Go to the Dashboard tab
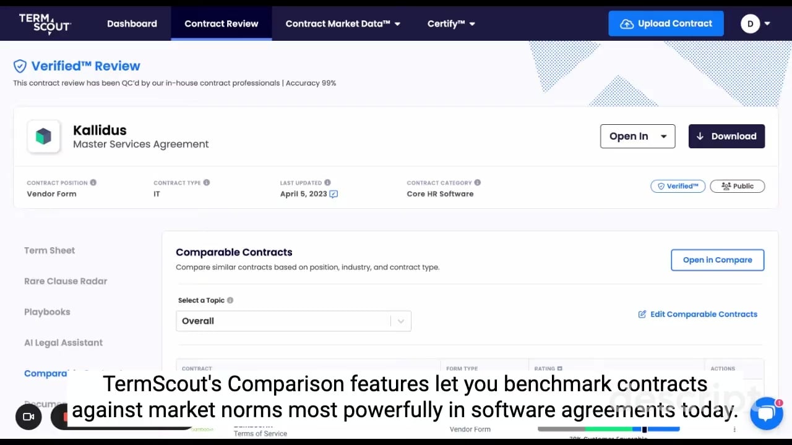 pos(132,23)
